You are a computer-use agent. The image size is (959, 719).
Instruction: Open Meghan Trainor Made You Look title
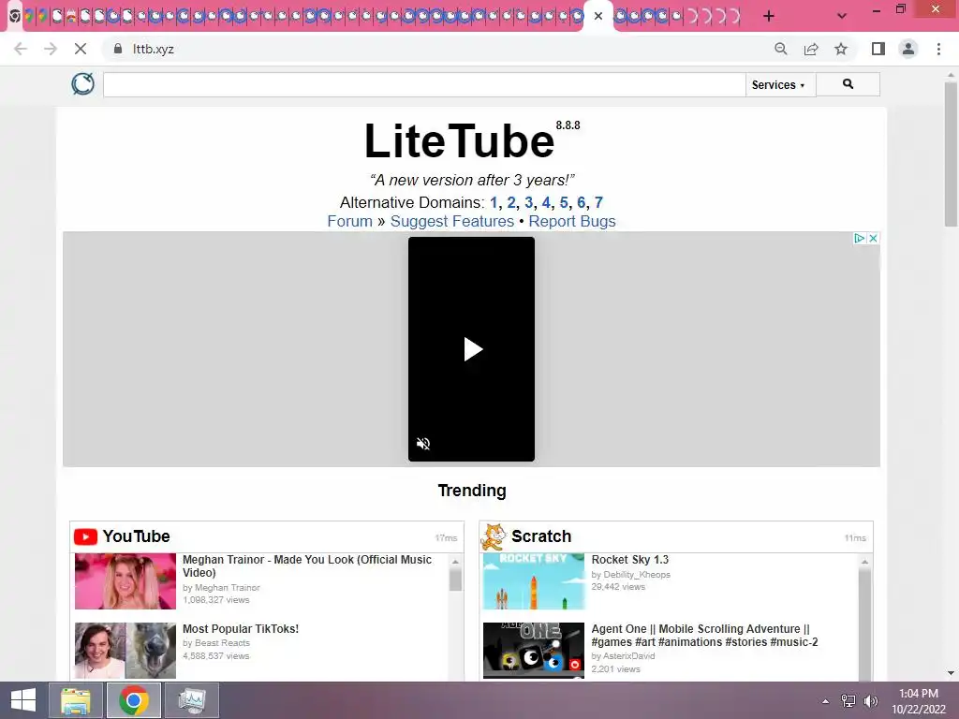(x=307, y=566)
